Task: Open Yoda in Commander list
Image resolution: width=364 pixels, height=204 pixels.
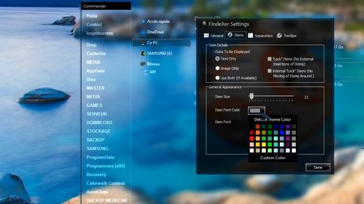Action: pos(92,16)
